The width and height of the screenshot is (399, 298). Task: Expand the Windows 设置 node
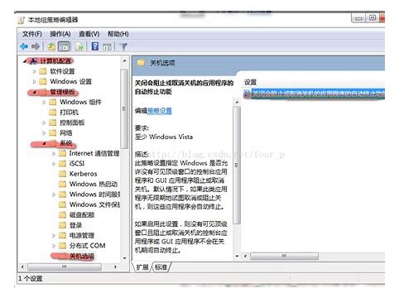coord(34,82)
